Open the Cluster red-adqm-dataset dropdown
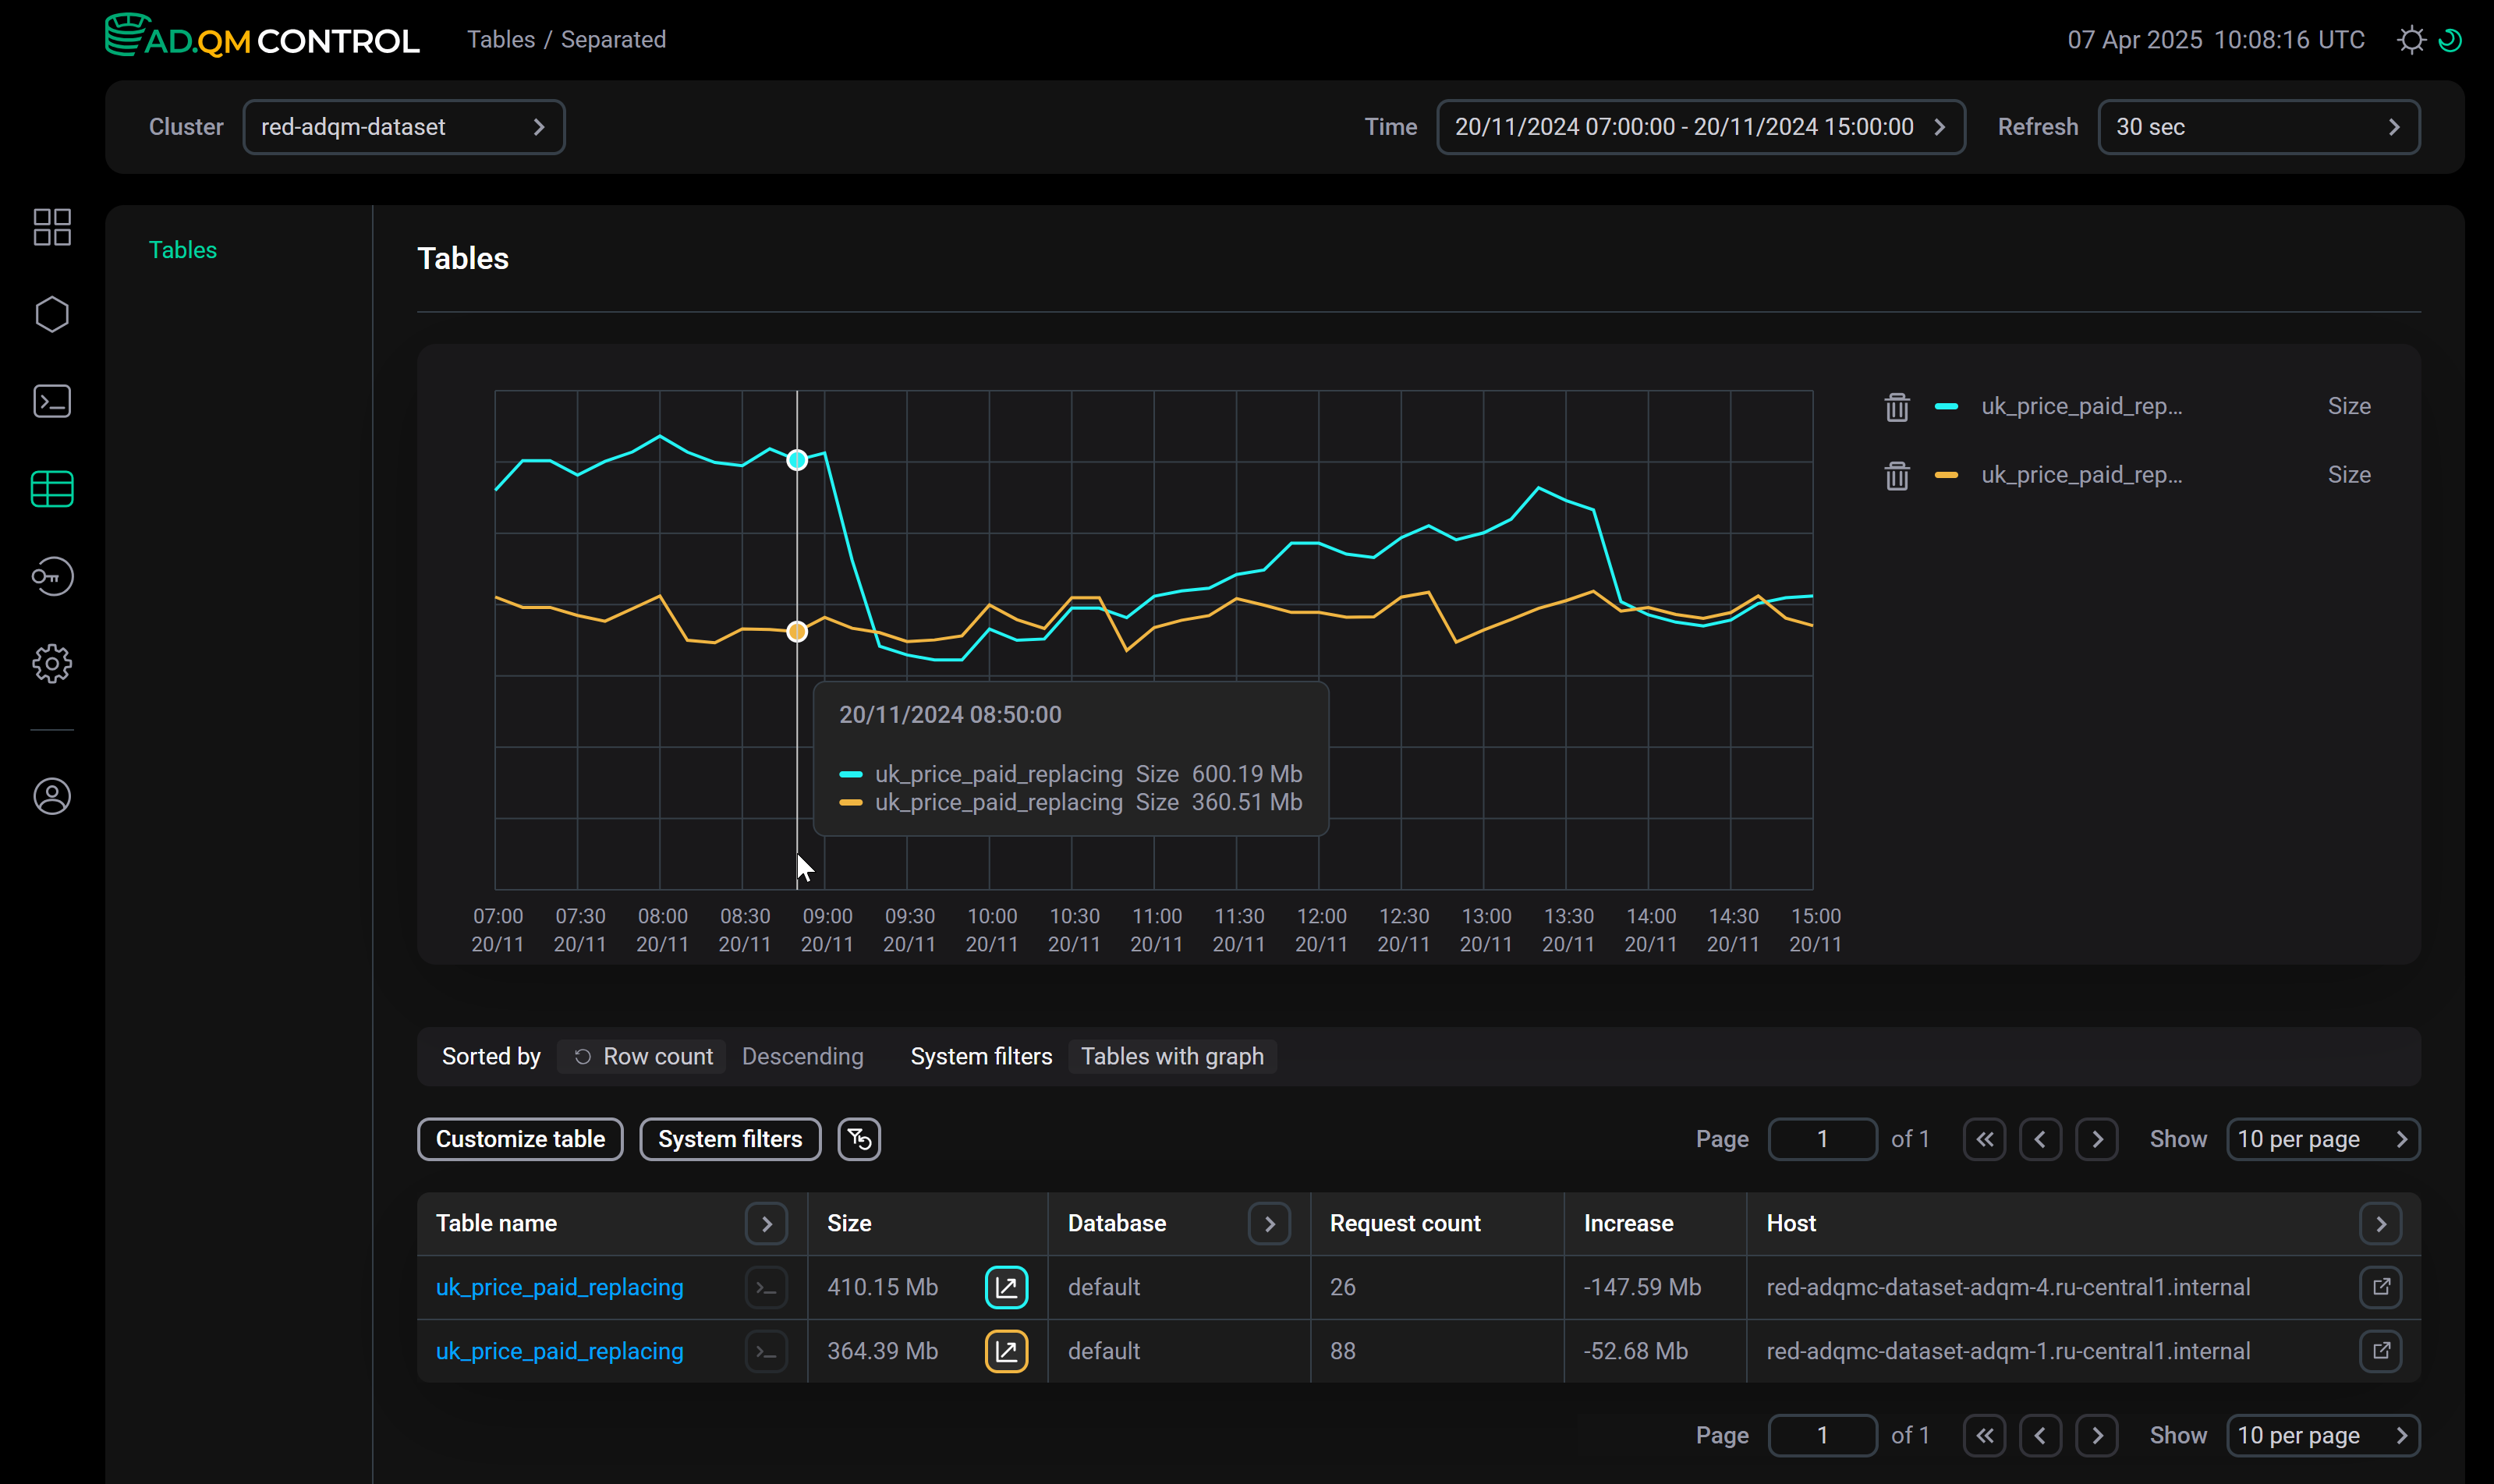This screenshot has width=2494, height=1484. (x=404, y=127)
